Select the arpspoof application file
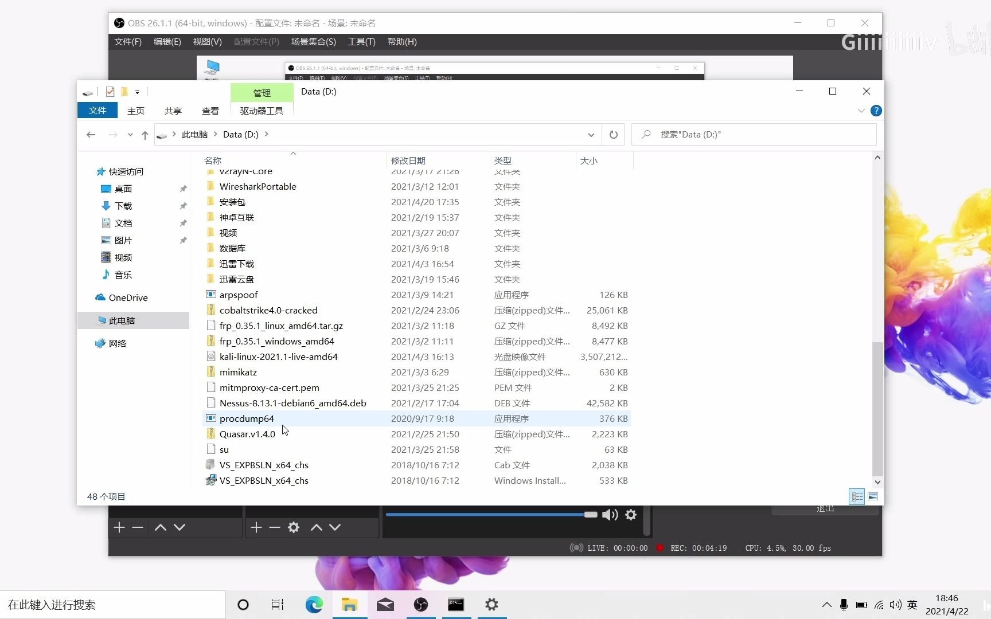This screenshot has width=991, height=619. pos(239,295)
